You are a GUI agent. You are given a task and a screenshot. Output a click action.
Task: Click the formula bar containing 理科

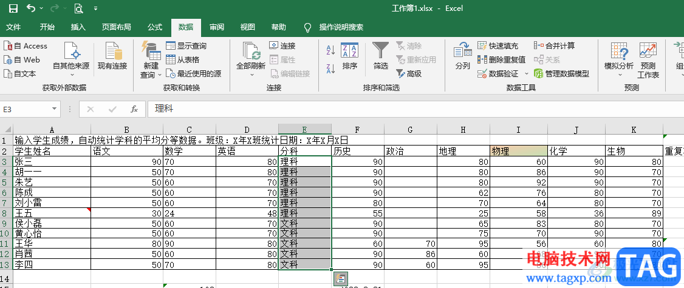[414, 109]
